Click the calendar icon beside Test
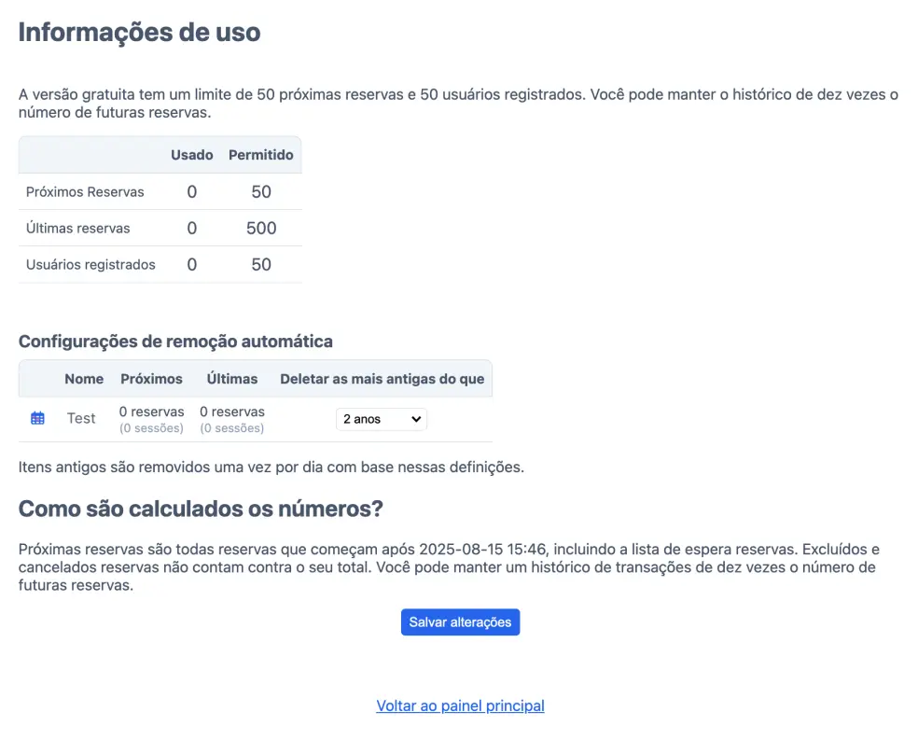Image resolution: width=918 pixels, height=740 pixels. click(x=37, y=418)
